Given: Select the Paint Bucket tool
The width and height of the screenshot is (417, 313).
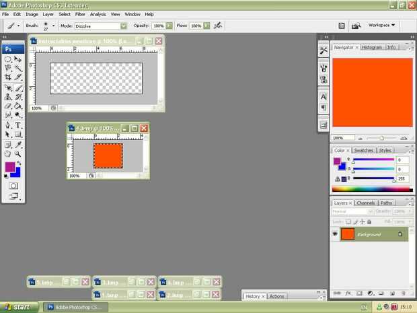Looking at the screenshot, I should (x=17, y=106).
